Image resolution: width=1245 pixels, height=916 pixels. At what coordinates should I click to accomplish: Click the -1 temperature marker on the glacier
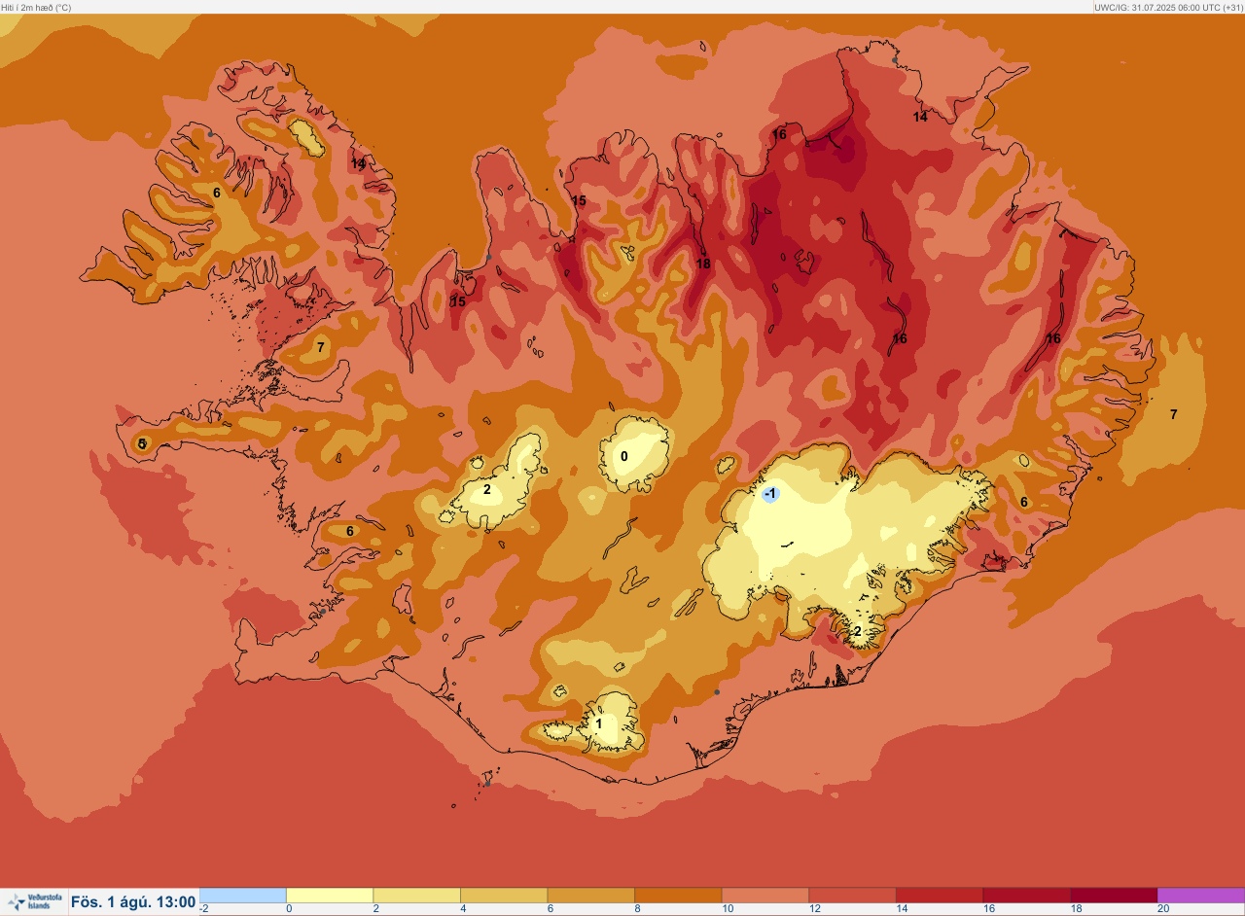770,494
